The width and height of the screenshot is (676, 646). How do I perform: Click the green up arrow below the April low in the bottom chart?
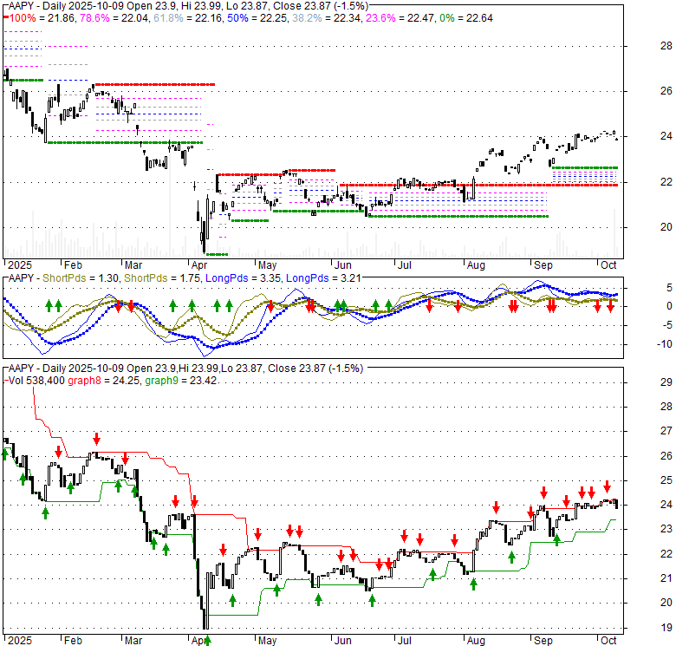[x=207, y=640]
